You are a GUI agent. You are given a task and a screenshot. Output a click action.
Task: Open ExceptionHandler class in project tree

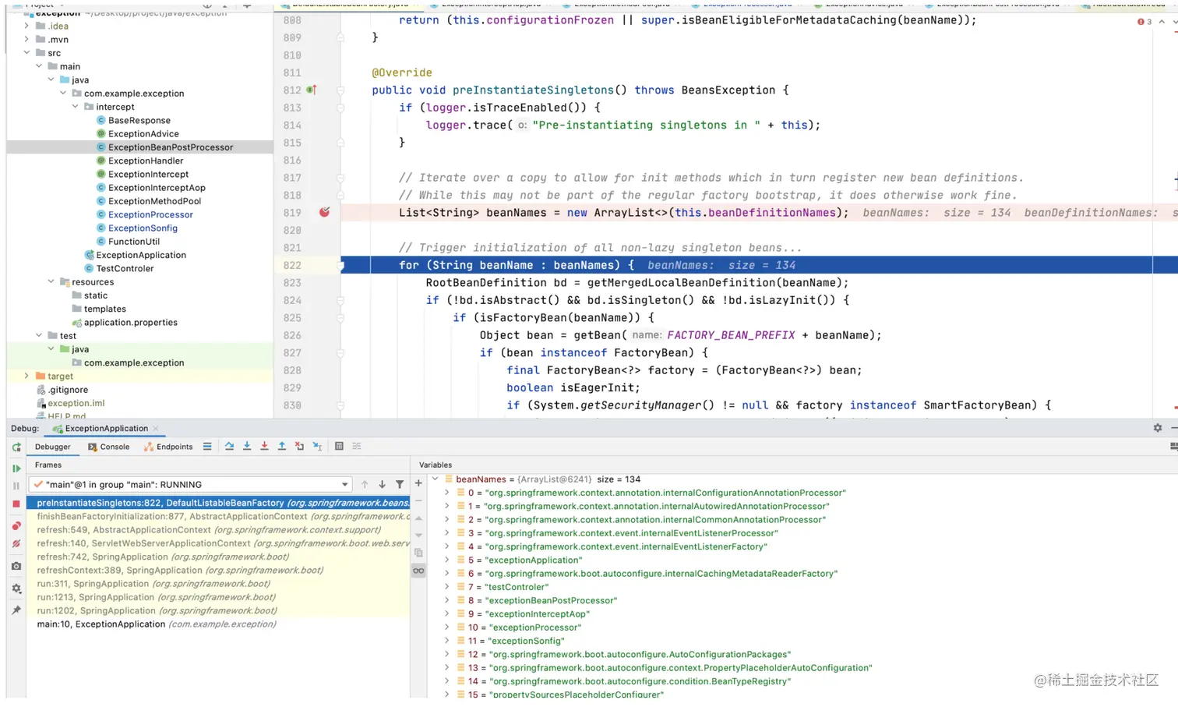(x=145, y=161)
